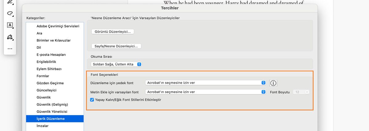Click the Görüntü Düzenleyici button

coord(113,32)
